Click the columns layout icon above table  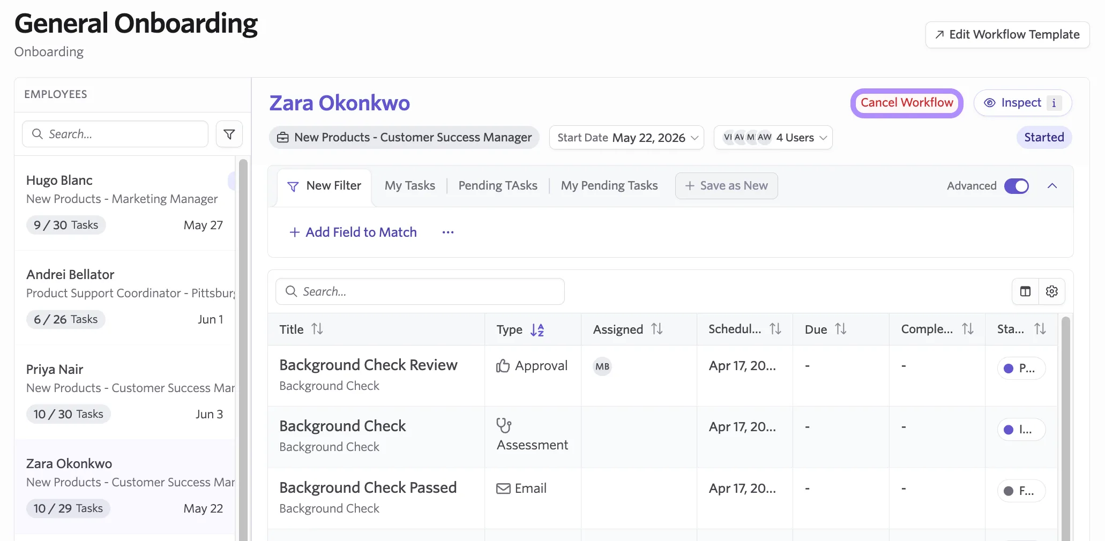pos(1025,291)
